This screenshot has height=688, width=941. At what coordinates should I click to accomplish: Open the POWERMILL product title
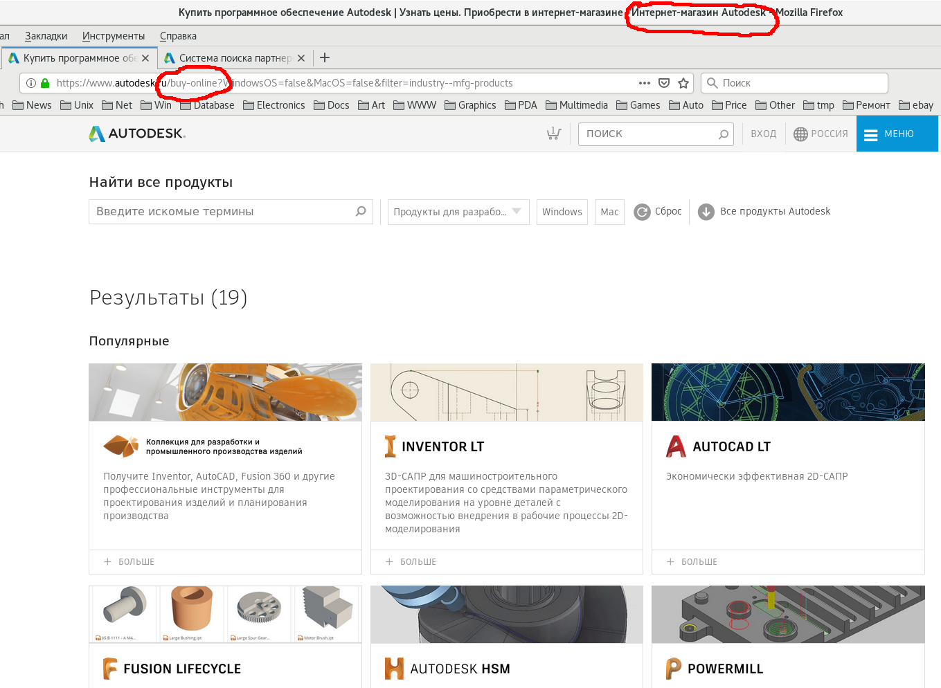point(726,669)
